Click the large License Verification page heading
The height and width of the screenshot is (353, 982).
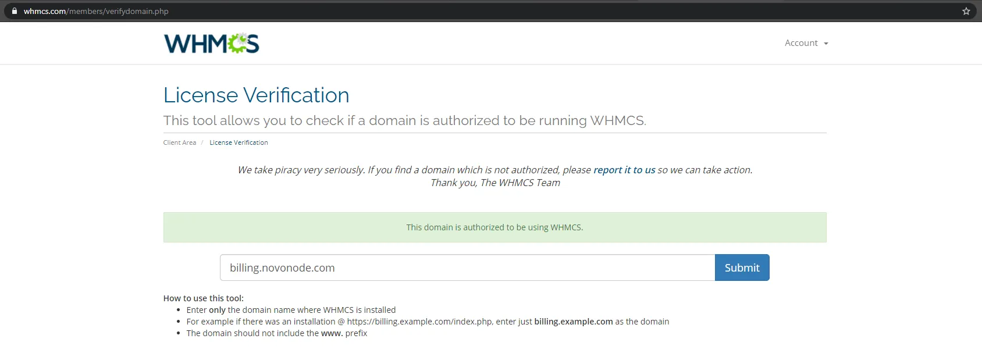256,95
